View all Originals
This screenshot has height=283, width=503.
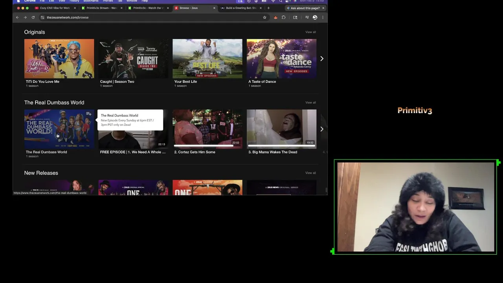point(310,32)
